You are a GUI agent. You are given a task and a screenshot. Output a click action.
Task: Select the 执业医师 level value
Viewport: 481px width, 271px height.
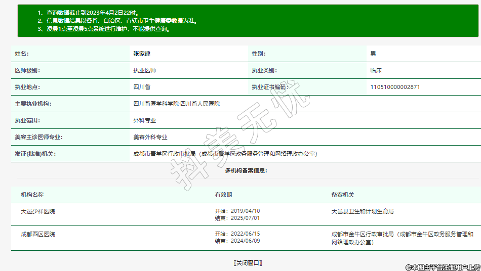point(144,70)
